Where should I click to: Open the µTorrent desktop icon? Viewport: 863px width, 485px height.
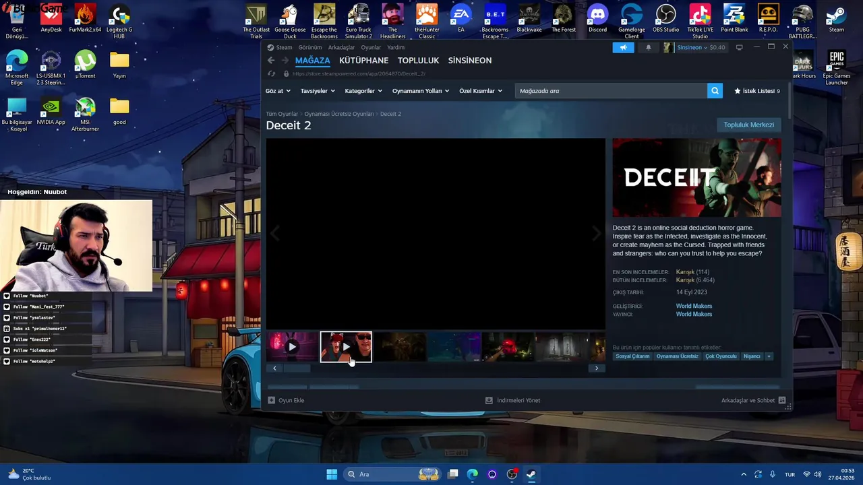point(85,64)
